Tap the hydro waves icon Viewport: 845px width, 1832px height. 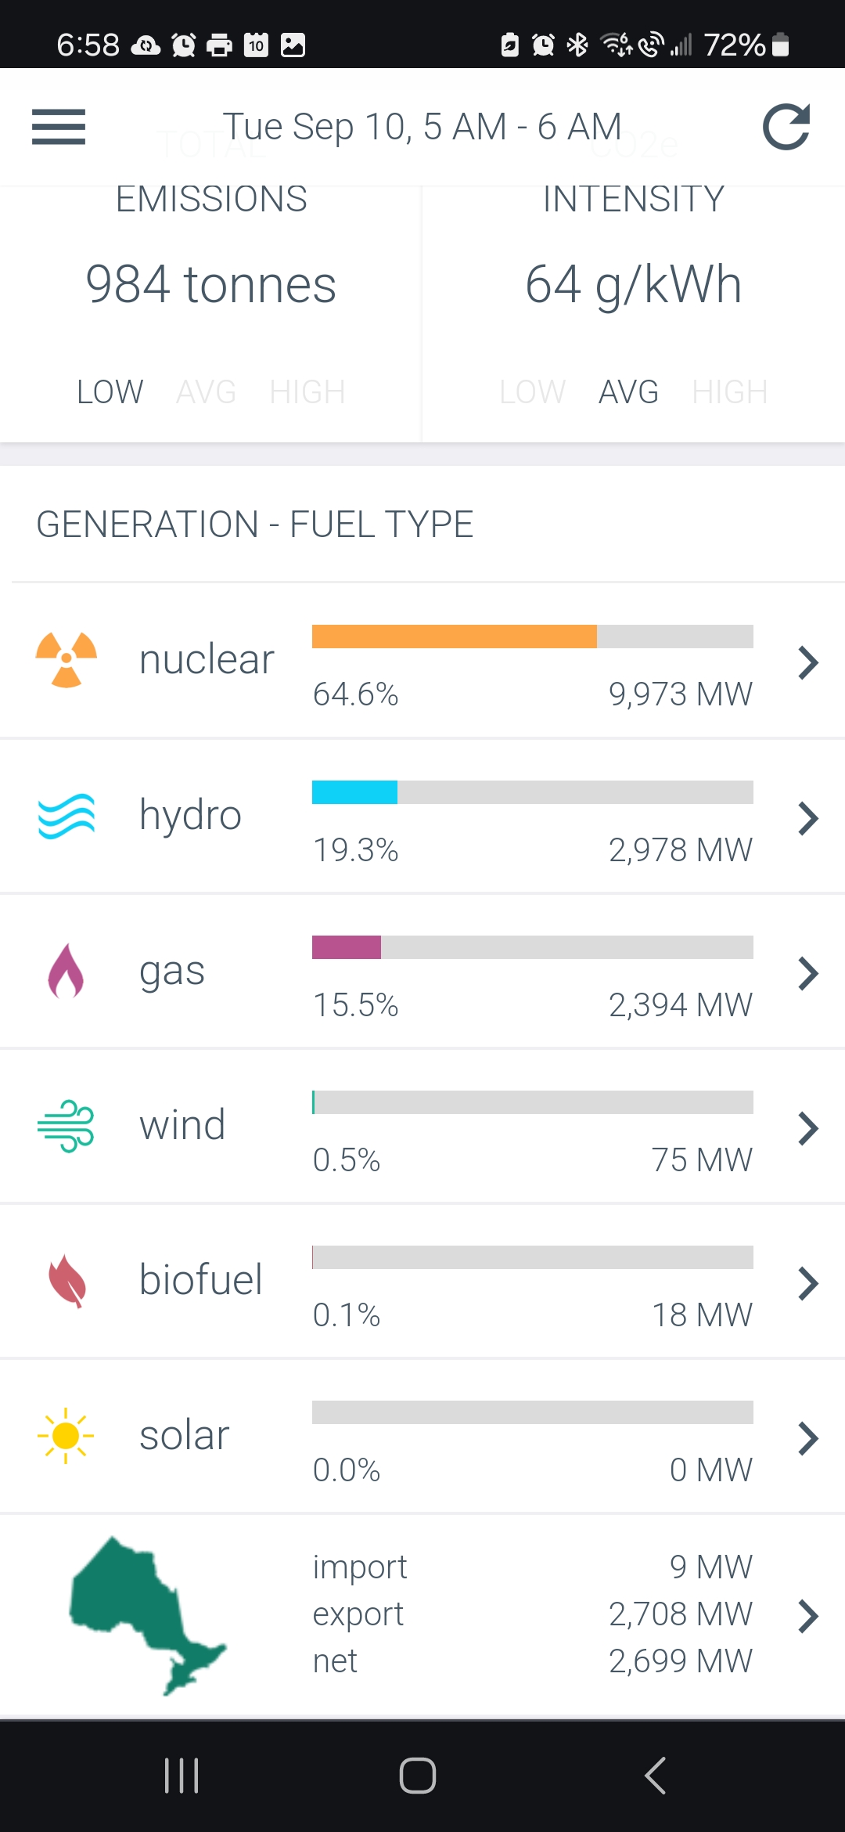point(67,816)
